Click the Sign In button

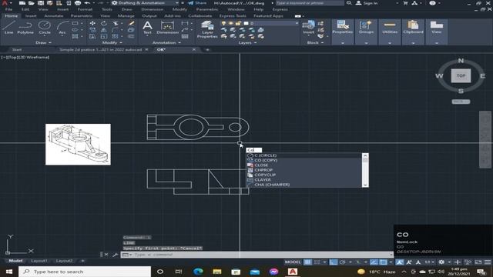[367, 3]
